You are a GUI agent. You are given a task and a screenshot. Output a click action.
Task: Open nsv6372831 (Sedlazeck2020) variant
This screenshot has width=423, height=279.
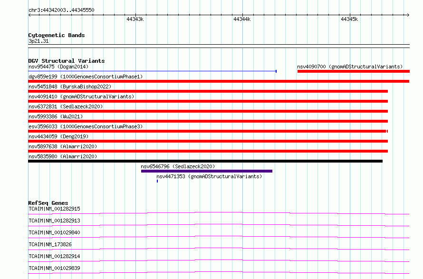66,106
